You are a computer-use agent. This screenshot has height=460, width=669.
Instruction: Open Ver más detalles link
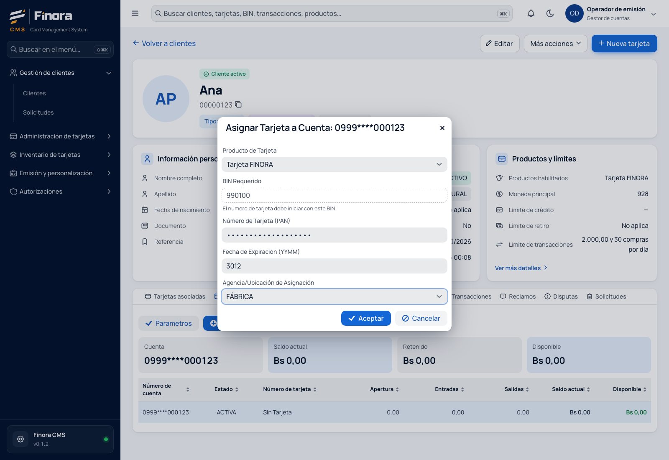(x=521, y=268)
